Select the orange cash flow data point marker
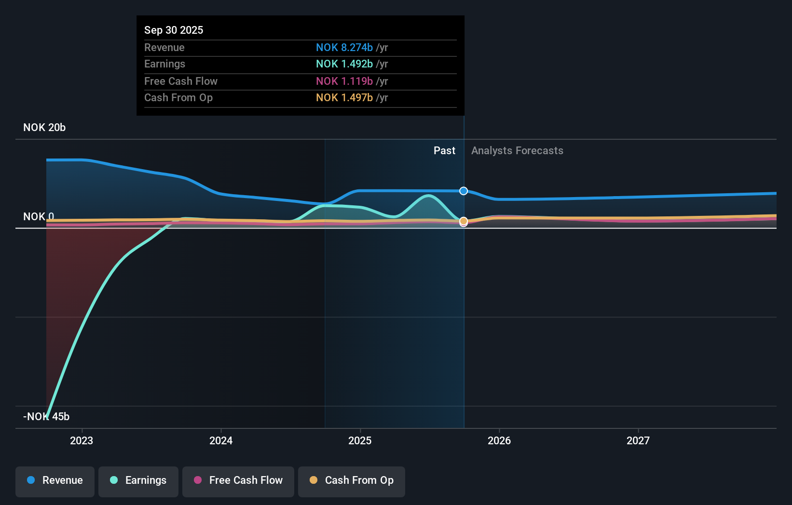 [464, 221]
